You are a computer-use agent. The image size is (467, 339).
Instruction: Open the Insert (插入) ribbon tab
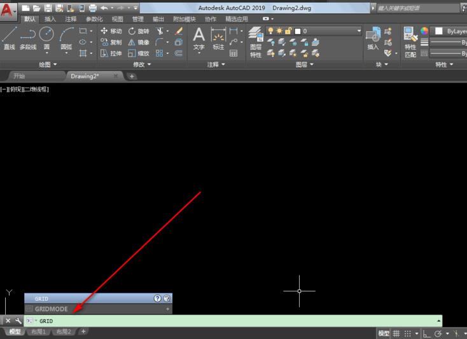point(50,19)
